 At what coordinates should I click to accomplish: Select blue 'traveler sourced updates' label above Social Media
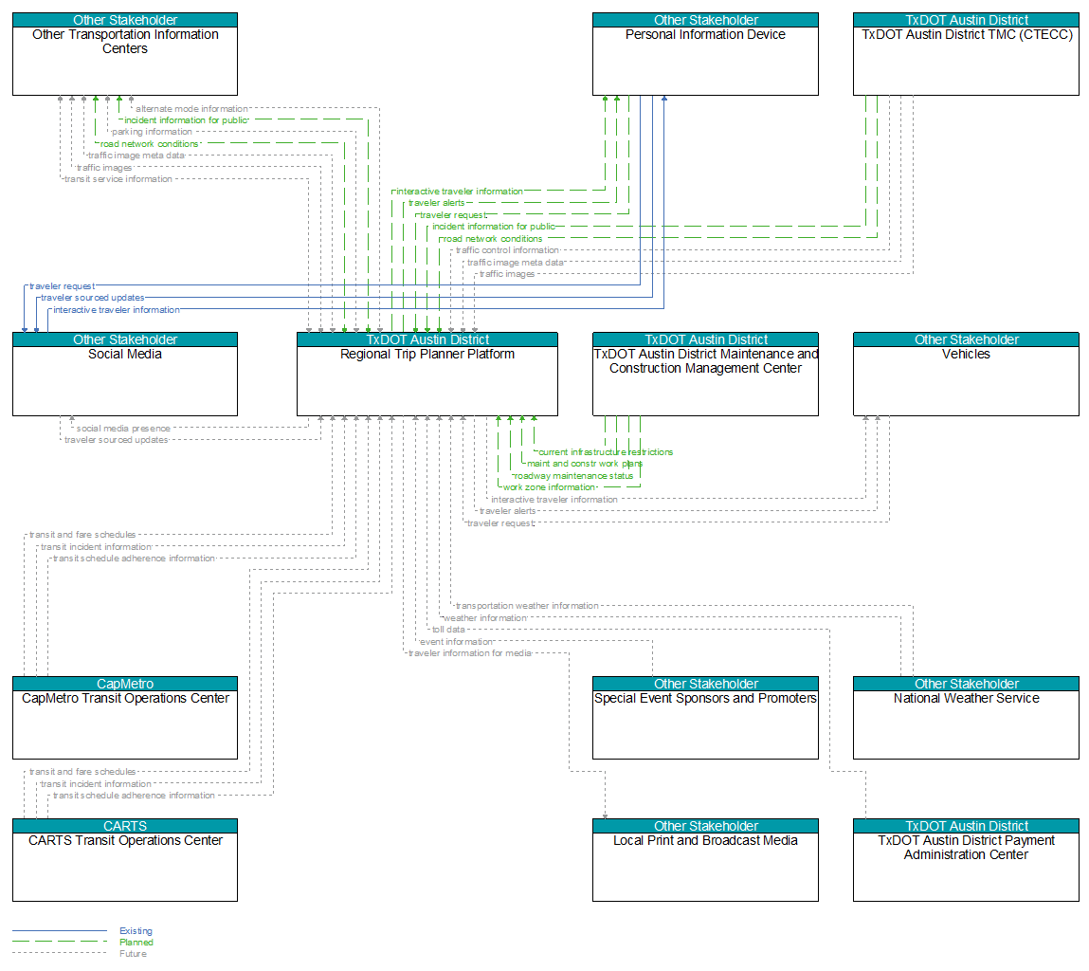[92, 298]
